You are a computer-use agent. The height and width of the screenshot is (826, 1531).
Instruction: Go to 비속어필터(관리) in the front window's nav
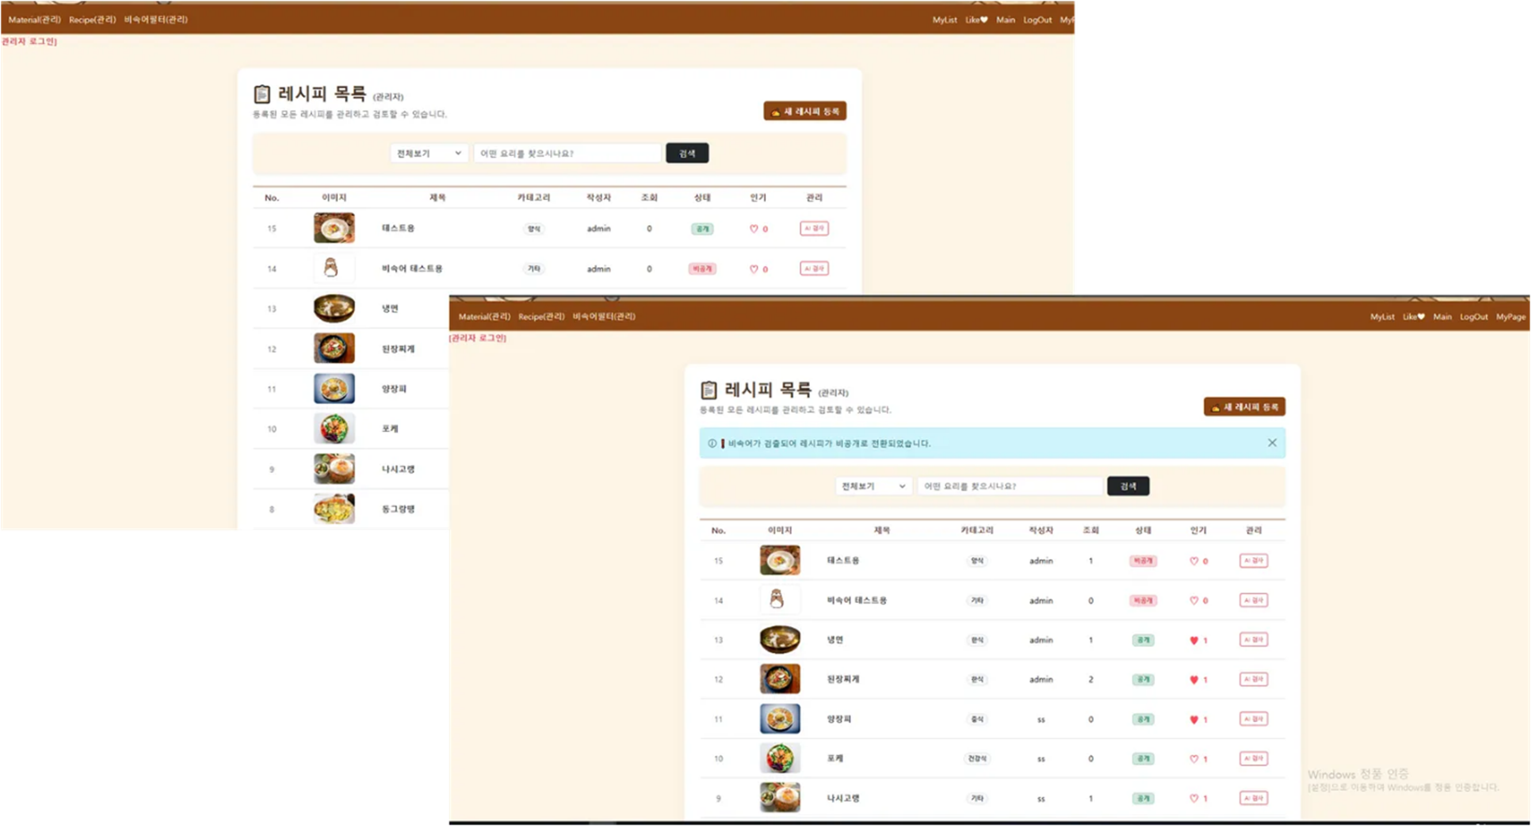604,317
